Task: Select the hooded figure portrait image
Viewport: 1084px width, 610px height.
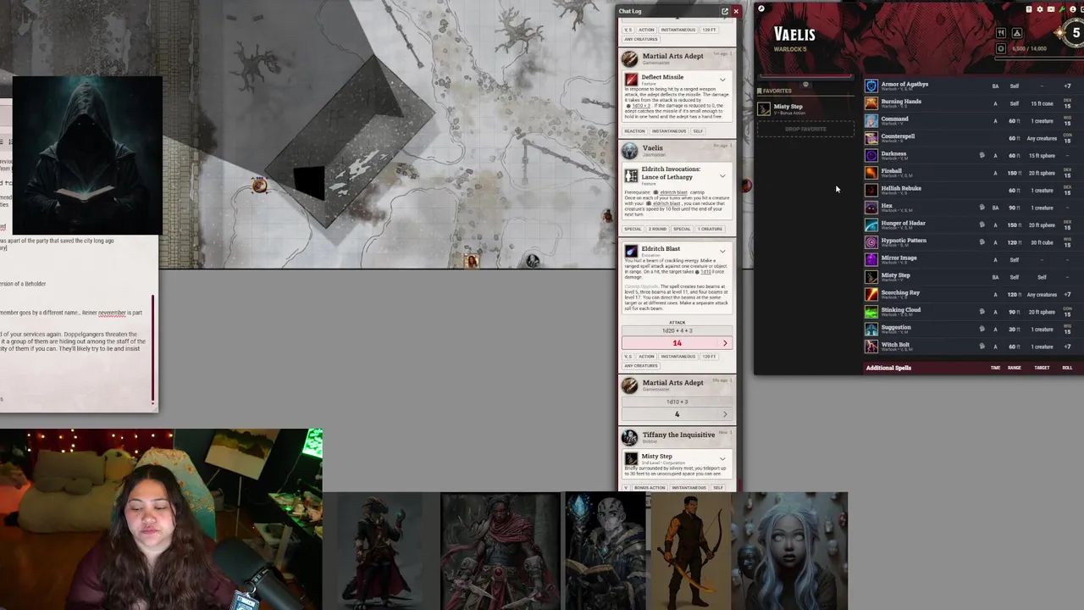Action: [87, 156]
